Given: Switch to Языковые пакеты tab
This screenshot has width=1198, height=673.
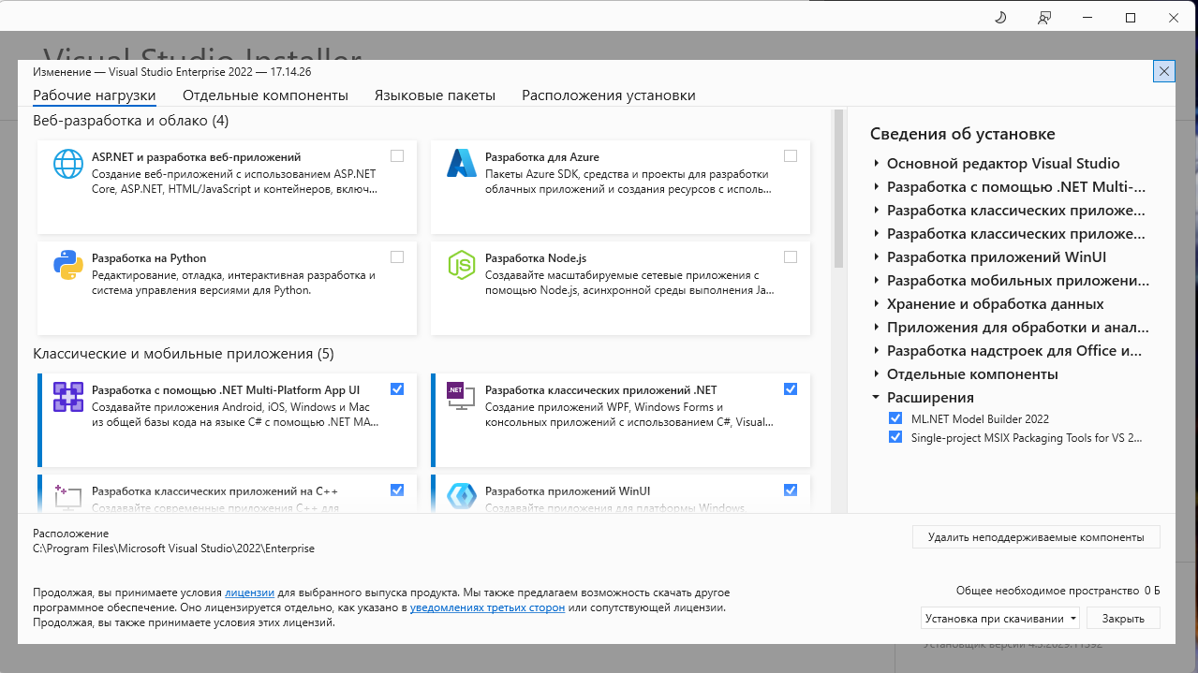Looking at the screenshot, I should 435,95.
